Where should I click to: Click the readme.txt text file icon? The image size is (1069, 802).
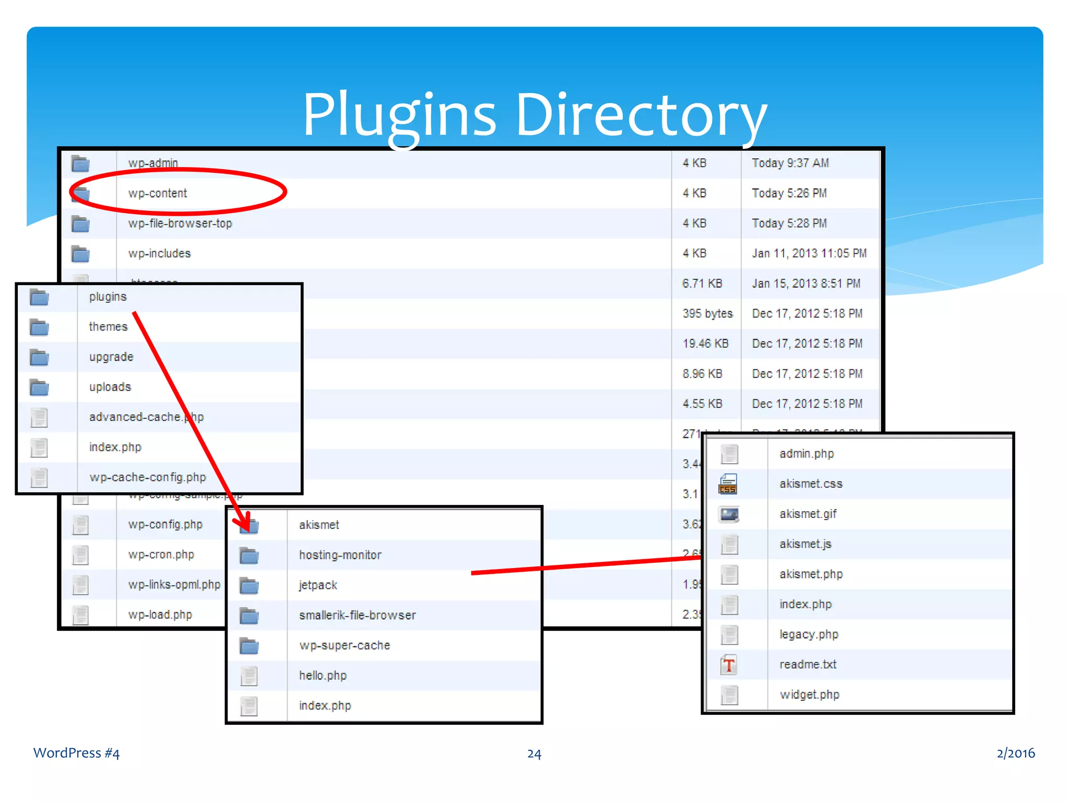click(729, 665)
